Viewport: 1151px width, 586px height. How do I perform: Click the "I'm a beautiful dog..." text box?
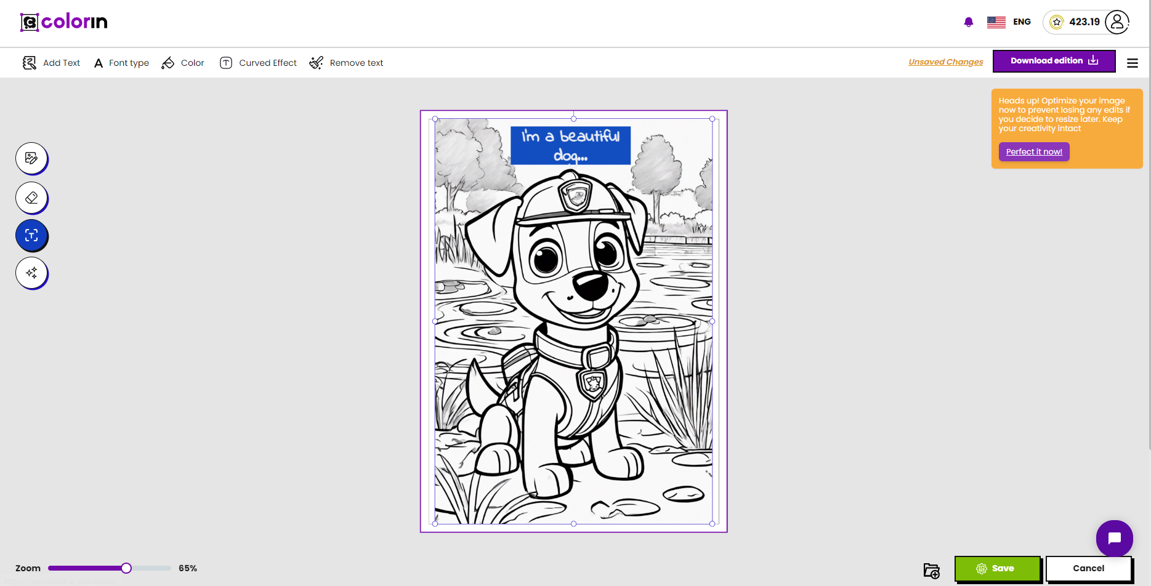570,145
